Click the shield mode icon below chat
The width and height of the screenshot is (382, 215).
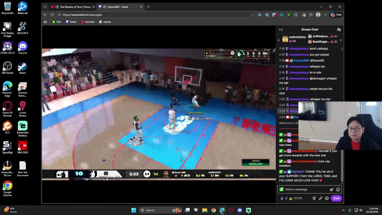pyautogui.click(x=314, y=198)
